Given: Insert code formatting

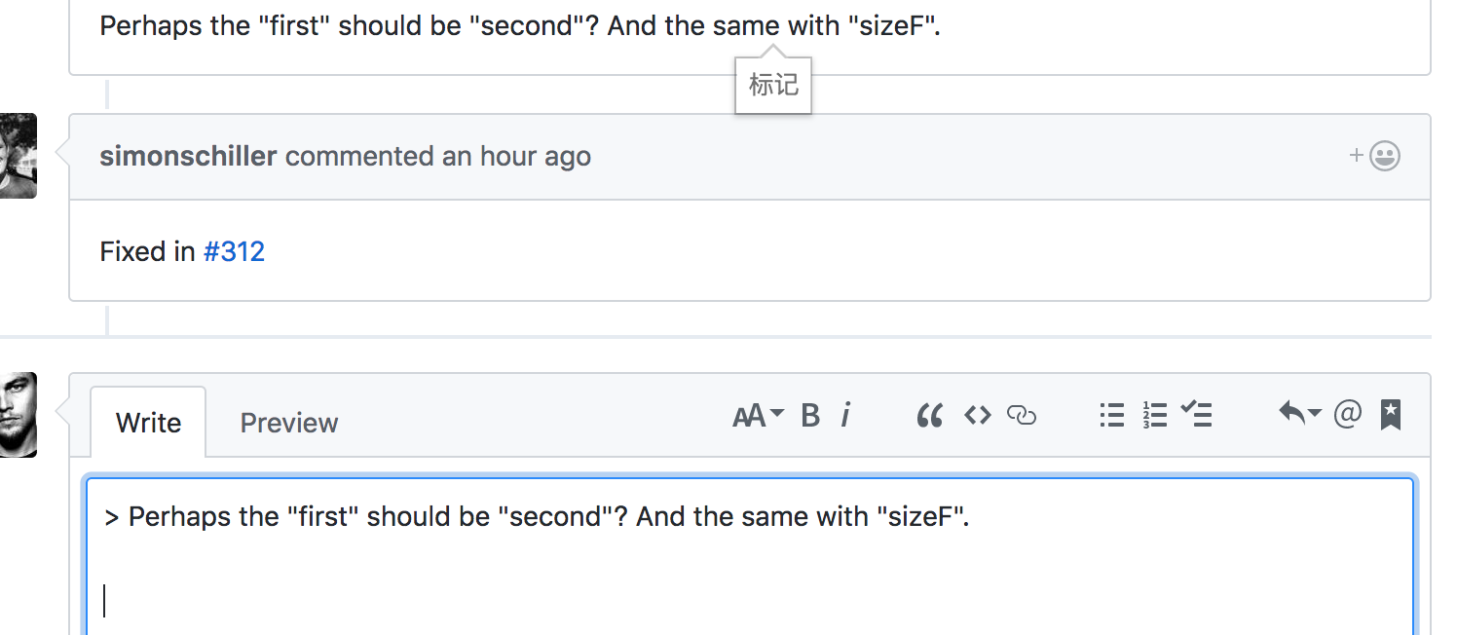Looking at the screenshot, I should click(977, 416).
